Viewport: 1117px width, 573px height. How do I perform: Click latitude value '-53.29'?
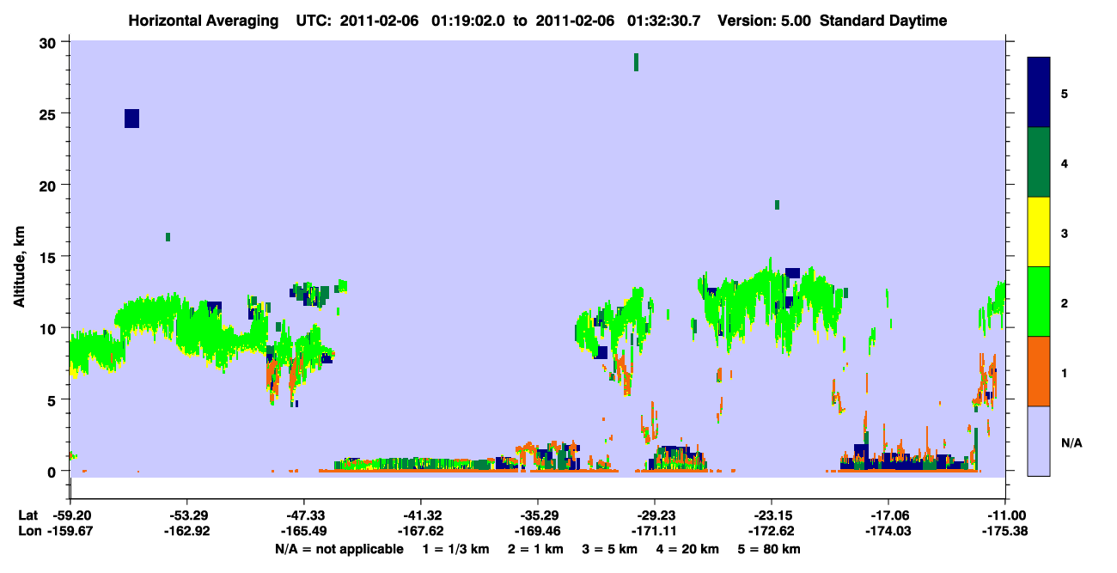click(186, 515)
